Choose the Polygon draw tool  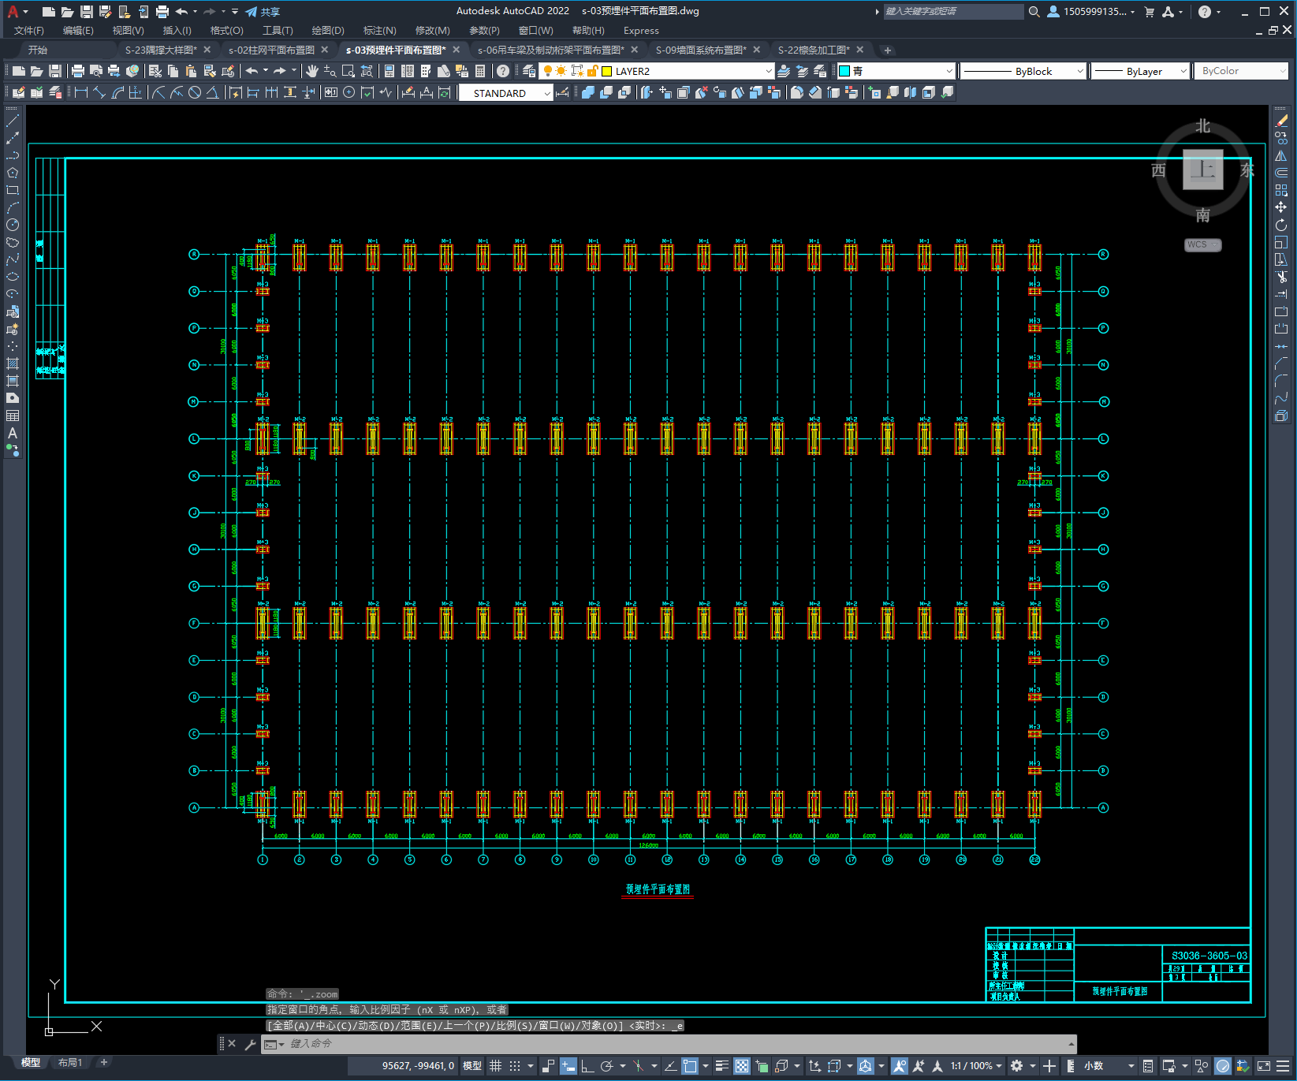(13, 173)
